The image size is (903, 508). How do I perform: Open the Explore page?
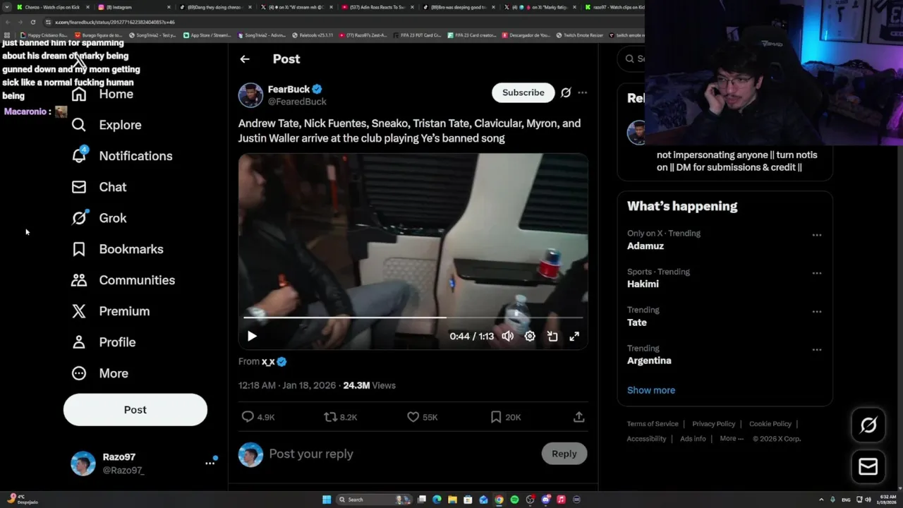(107, 125)
